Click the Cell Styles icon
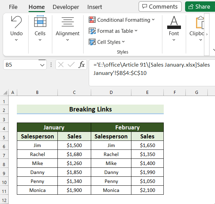Screen dimensions: 215x204 click(92, 42)
